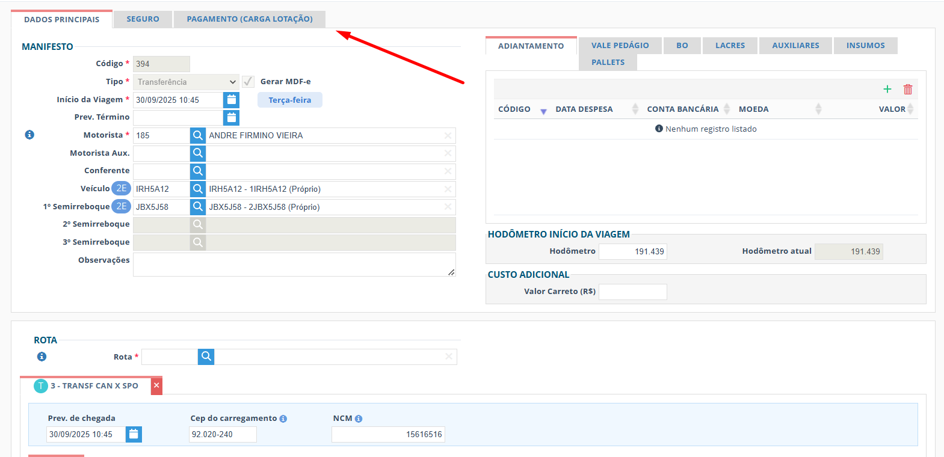Open calendar picker for Prev. Término

click(x=231, y=117)
